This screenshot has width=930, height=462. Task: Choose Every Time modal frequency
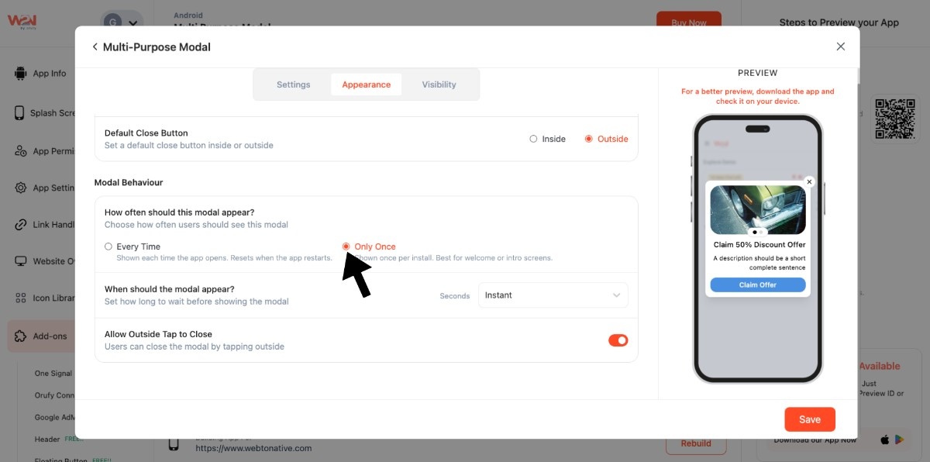(108, 247)
